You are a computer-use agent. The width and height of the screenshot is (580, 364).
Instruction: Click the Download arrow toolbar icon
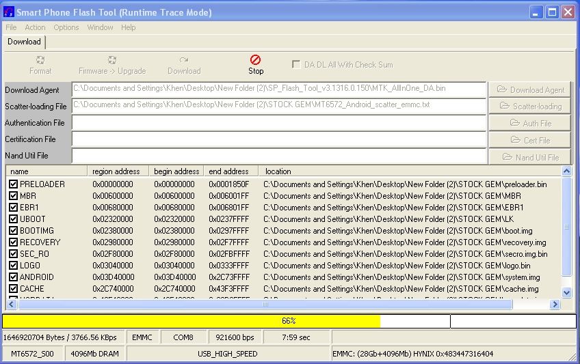(184, 60)
